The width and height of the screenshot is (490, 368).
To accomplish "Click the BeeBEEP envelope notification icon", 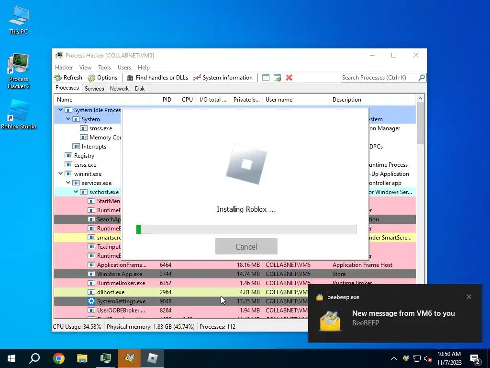I will (x=330, y=321).
